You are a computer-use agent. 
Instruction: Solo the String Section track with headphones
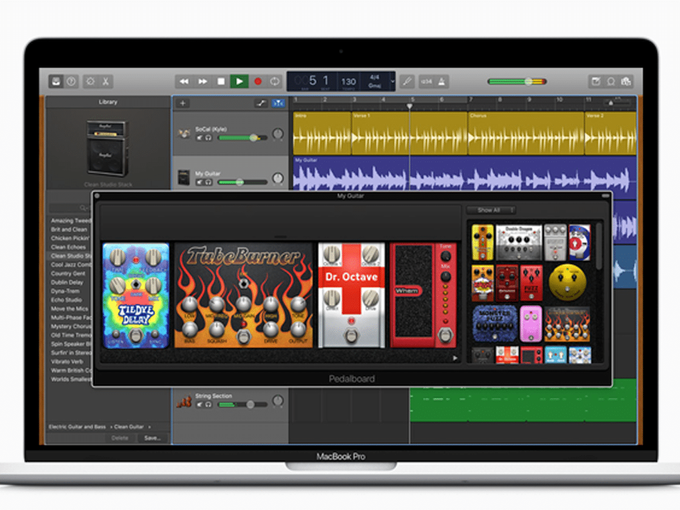coord(208,405)
